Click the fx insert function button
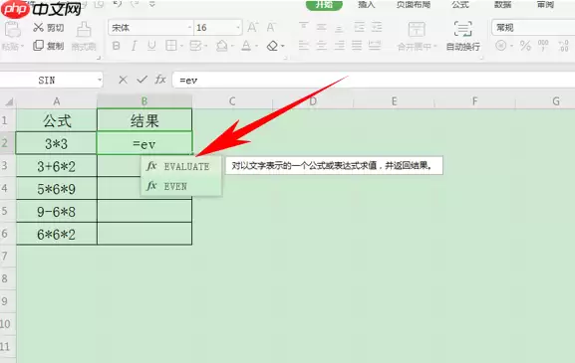Image resolution: width=575 pixels, height=363 pixels. [x=160, y=80]
